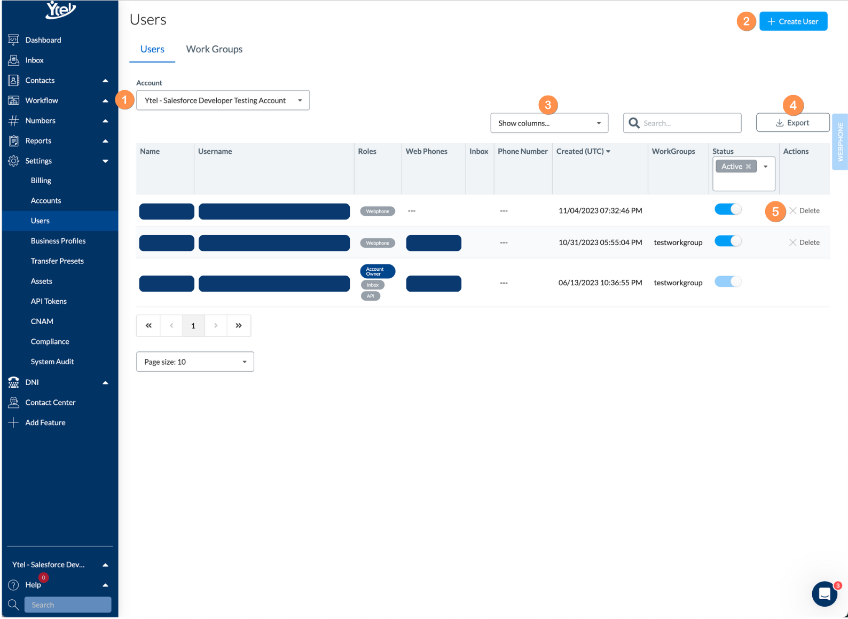The image size is (848, 619).
Task: Click the Account Owner role badge
Action: 378,271
